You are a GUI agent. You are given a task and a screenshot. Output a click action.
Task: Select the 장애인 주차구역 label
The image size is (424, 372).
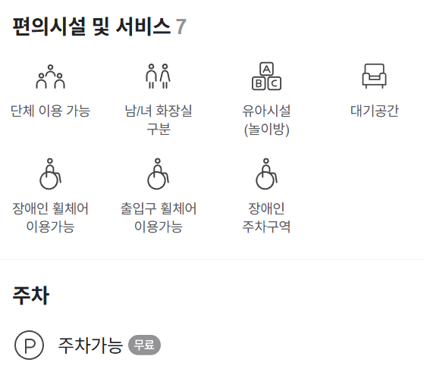click(x=266, y=217)
